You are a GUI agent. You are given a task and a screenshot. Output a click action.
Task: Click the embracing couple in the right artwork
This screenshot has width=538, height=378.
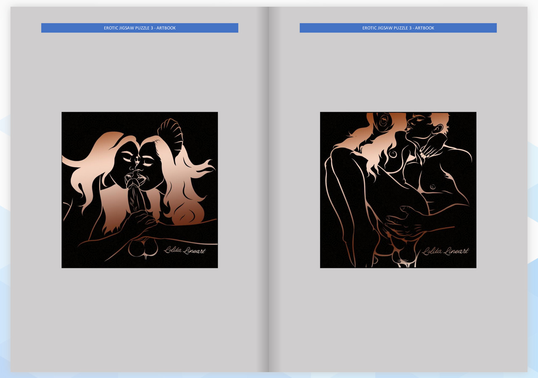pyautogui.click(x=399, y=176)
